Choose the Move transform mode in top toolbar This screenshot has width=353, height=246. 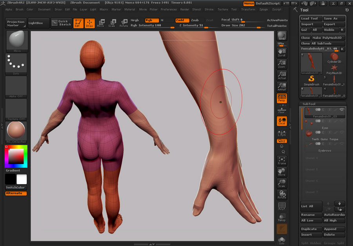coord(101,23)
